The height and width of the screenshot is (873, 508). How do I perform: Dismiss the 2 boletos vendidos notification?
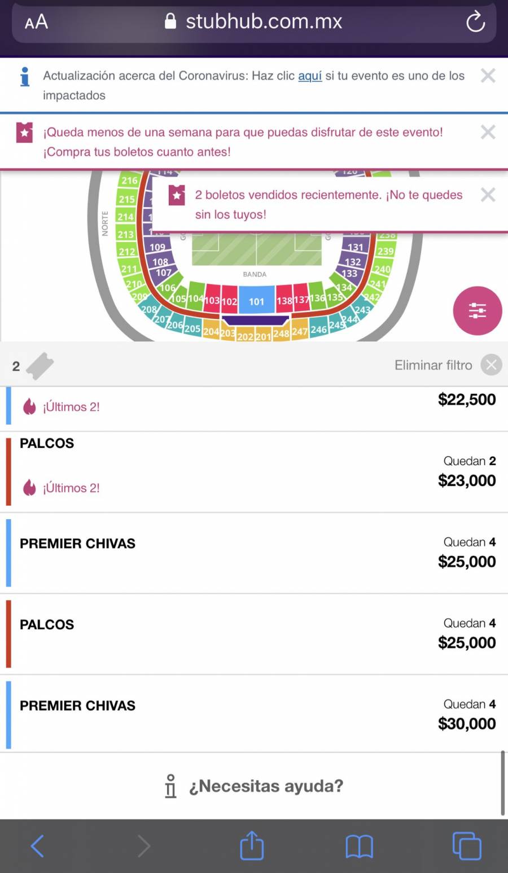pos(488,195)
